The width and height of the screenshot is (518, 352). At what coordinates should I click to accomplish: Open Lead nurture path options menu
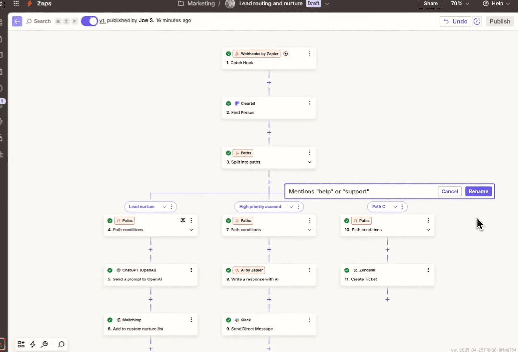(172, 207)
